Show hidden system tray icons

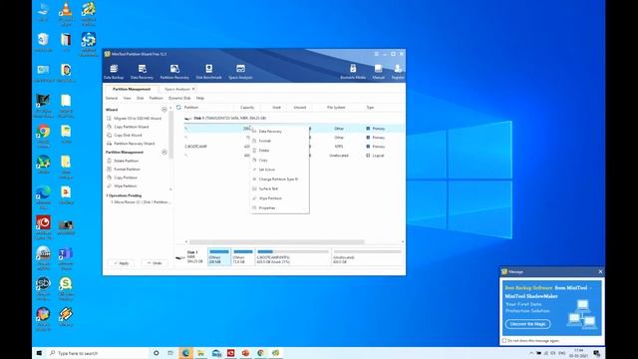tap(531, 353)
